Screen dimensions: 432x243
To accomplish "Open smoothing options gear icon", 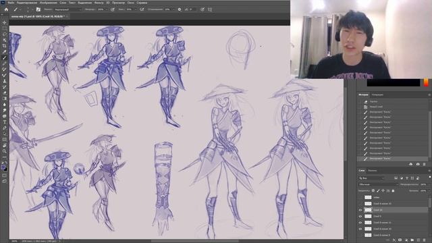I will point(180,9).
